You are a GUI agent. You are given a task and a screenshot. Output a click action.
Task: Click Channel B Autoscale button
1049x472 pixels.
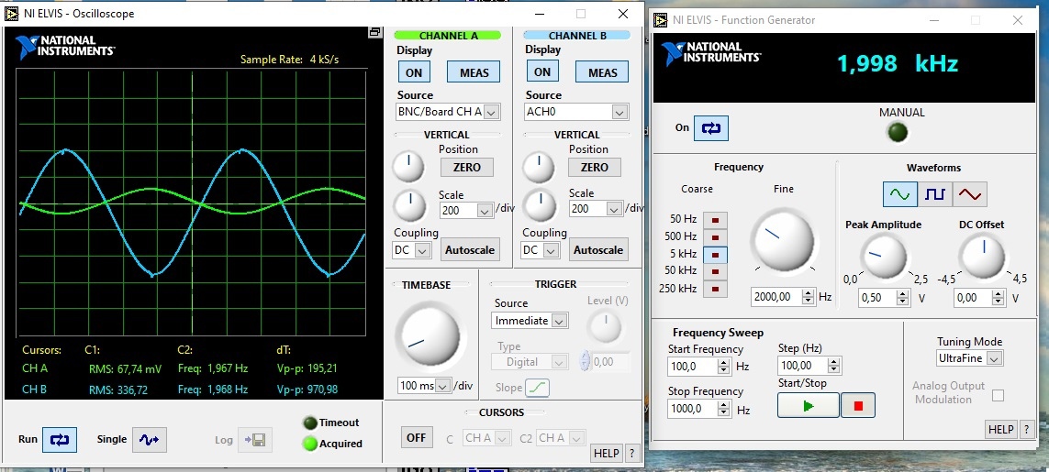coord(598,250)
